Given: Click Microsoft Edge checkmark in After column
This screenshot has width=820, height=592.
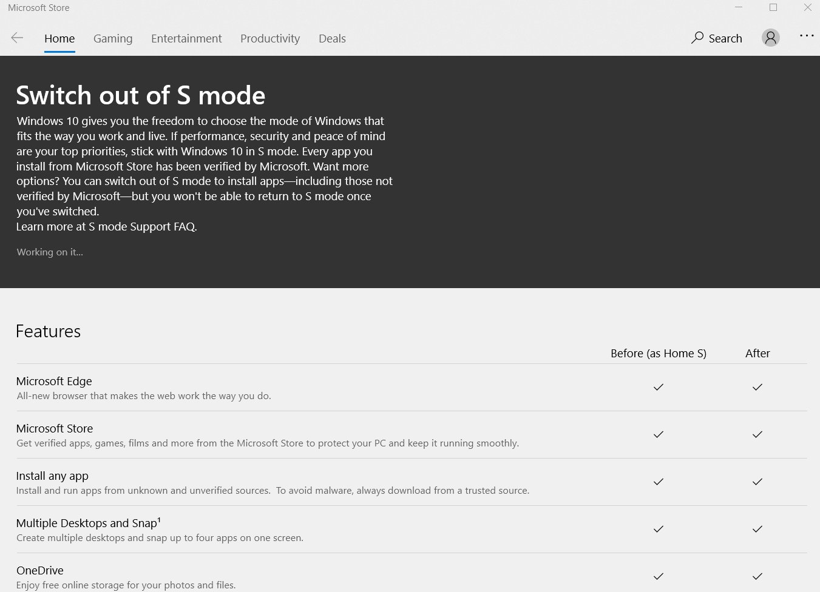Looking at the screenshot, I should click(x=757, y=387).
